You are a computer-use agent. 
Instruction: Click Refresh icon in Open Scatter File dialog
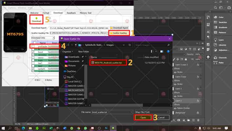130,45
